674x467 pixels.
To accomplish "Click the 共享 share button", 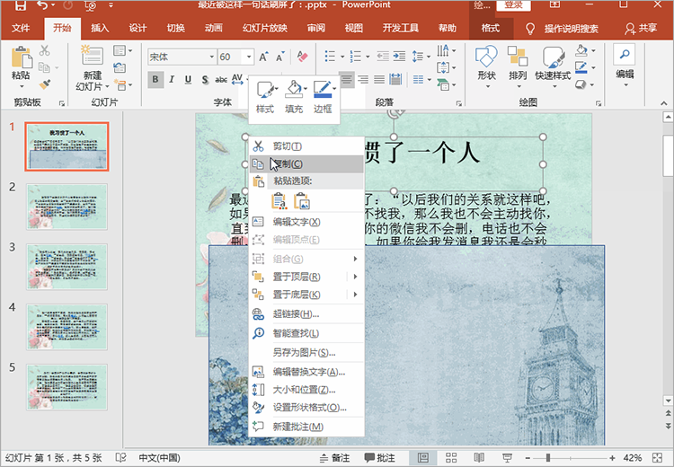I will coord(641,29).
